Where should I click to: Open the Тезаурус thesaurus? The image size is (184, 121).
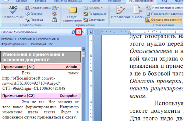pos(34,14)
